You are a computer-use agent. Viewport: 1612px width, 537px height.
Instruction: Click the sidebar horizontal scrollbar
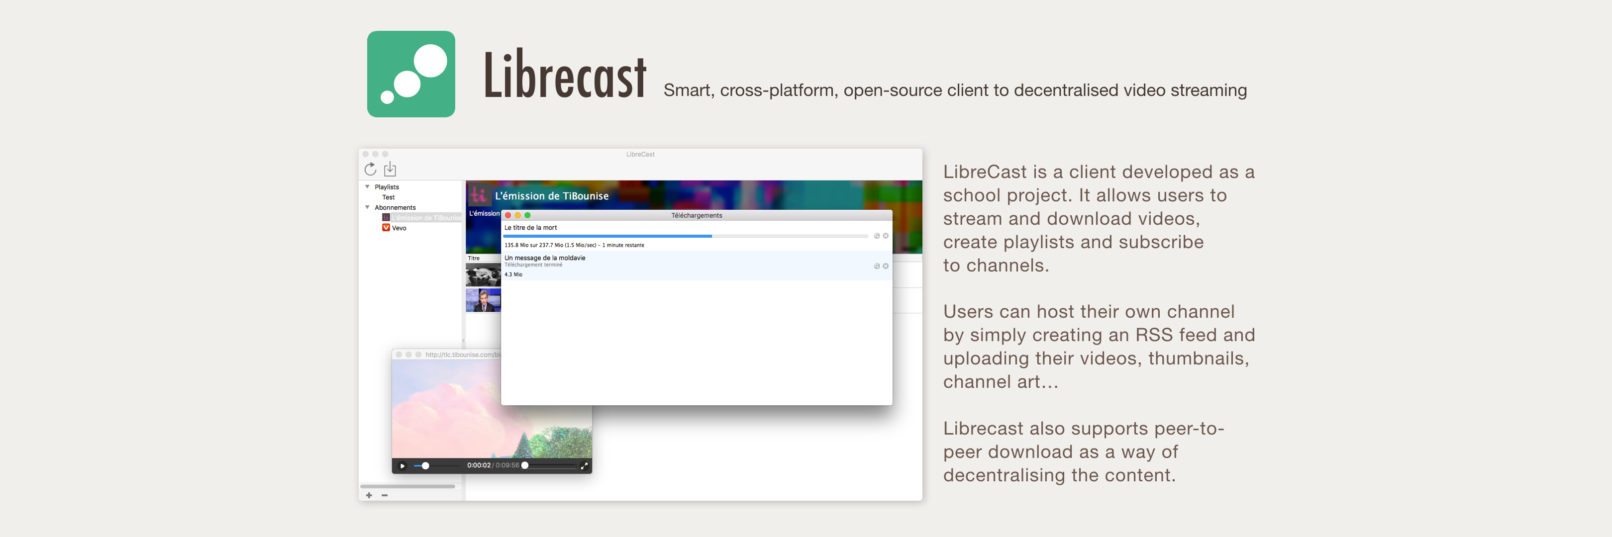[407, 486]
